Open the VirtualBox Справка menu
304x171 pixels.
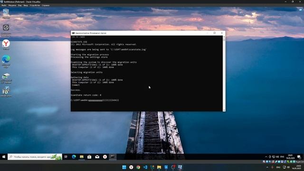pos(46,5)
